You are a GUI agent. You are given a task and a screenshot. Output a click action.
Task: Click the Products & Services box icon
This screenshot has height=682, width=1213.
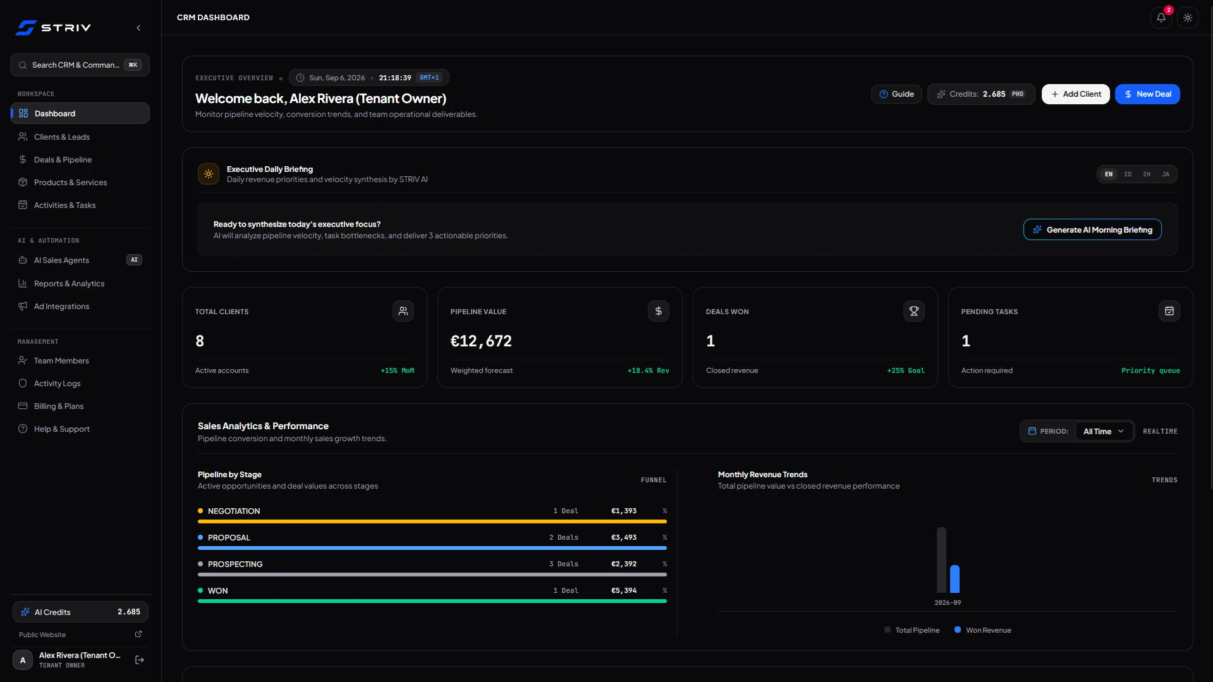23,183
